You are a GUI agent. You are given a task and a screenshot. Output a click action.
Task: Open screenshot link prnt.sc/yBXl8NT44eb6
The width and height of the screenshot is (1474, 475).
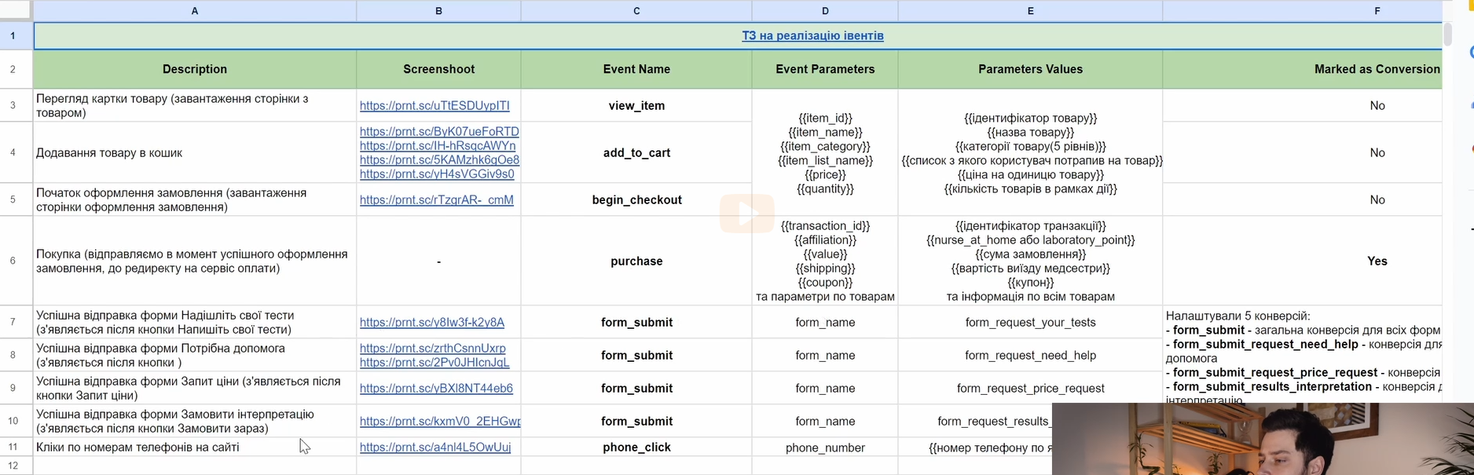(x=436, y=389)
